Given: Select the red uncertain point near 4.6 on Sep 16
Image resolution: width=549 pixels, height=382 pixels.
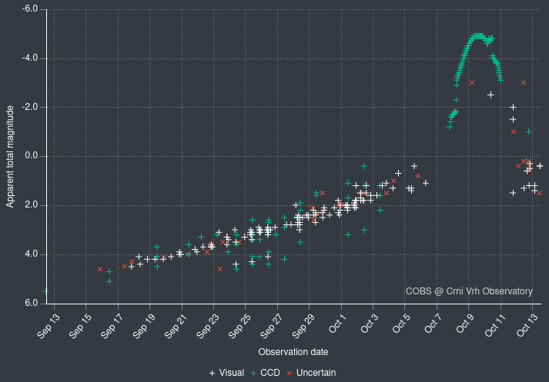Looking at the screenshot, I should 100,269.
